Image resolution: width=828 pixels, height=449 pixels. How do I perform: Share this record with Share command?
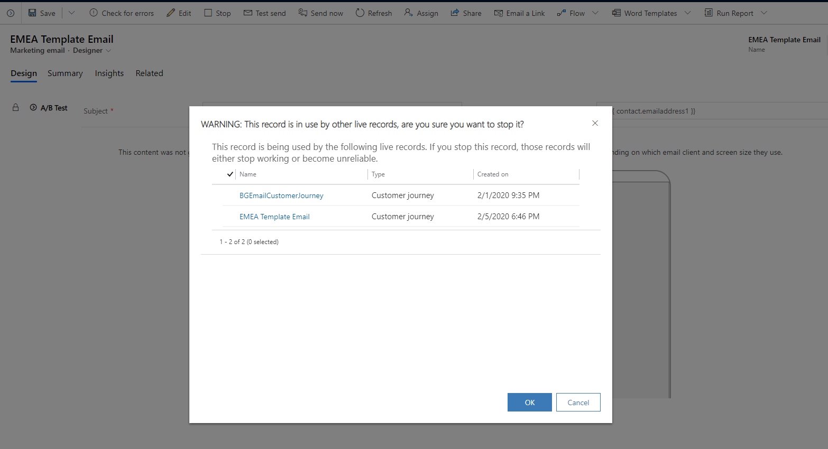tap(466, 13)
